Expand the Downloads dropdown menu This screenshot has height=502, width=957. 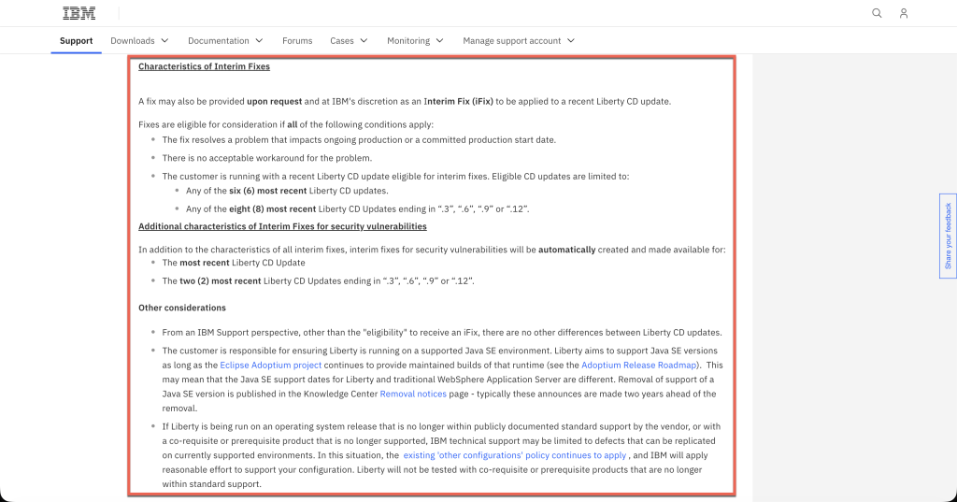[x=139, y=41]
